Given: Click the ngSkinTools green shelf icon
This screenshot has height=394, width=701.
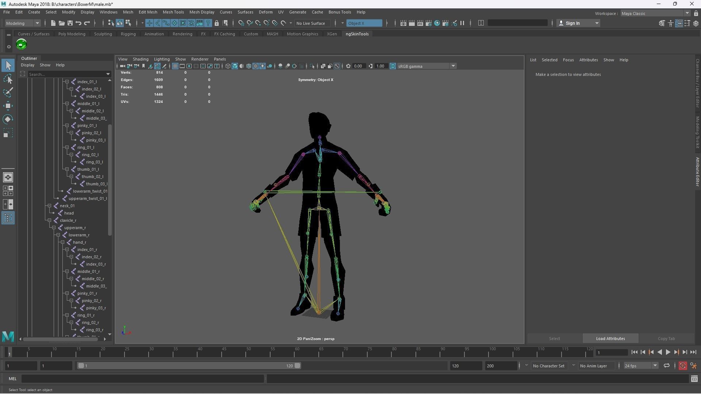Looking at the screenshot, I should (22, 45).
